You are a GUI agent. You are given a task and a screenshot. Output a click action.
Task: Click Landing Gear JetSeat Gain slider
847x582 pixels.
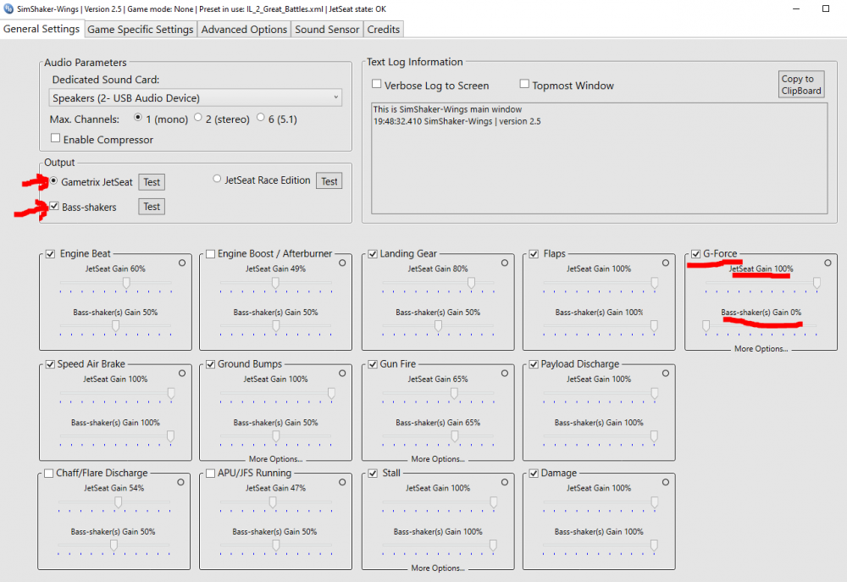[438, 283]
